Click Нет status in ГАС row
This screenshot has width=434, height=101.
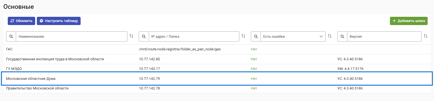pos(254,49)
